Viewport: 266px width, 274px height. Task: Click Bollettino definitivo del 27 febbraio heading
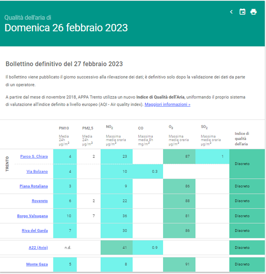coord(64,64)
